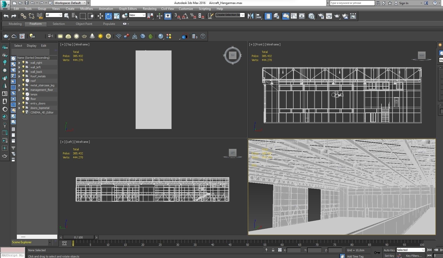Screen dimensions: 443x258
Task: Open the reference coordinate View dropdown
Action: point(137,15)
